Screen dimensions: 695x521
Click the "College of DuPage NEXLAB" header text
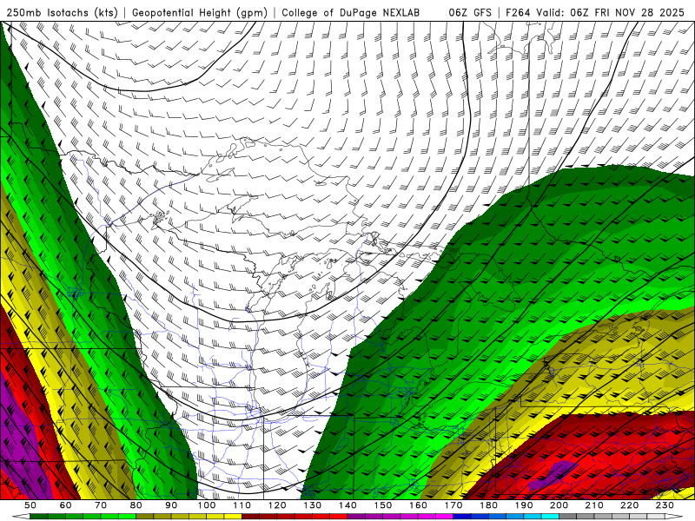pos(351,12)
